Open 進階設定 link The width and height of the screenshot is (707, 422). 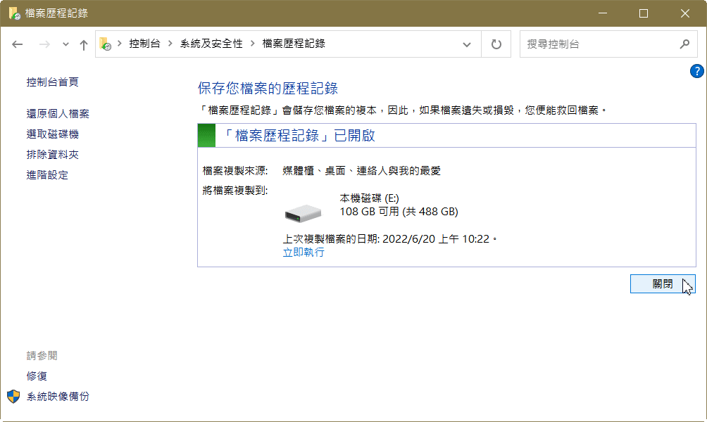[x=47, y=174]
